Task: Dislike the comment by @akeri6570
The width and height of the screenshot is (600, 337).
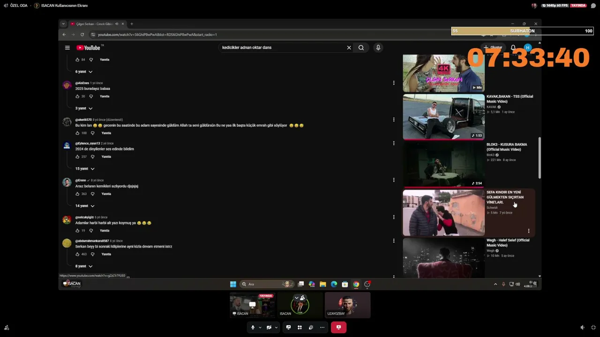Action: 93,133
